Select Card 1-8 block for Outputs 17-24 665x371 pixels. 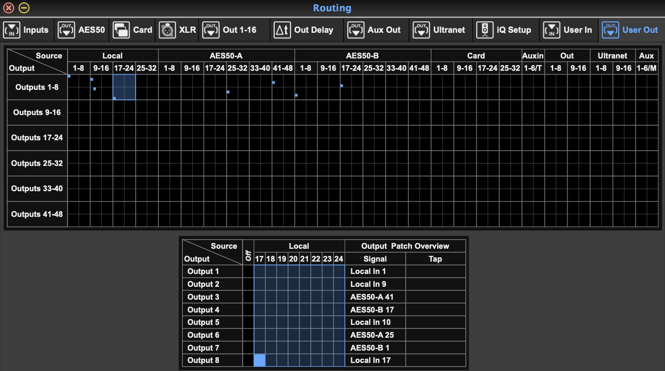point(442,138)
